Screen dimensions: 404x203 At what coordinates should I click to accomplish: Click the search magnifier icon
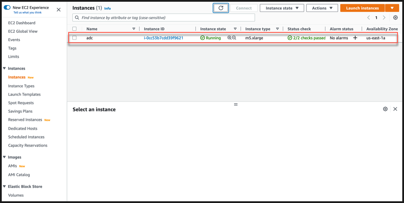coord(77,18)
